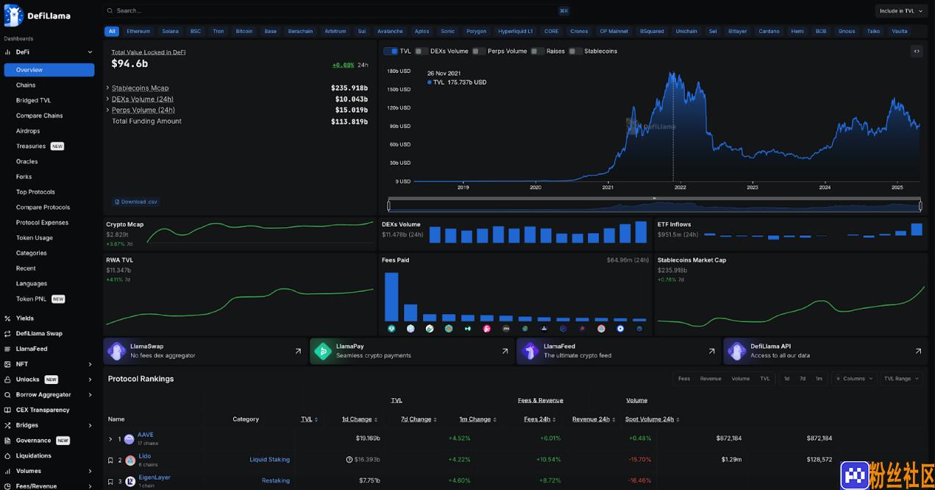Viewport: 935px width, 490px height.
Task: Open the TVL Range dropdown
Action: (902, 378)
